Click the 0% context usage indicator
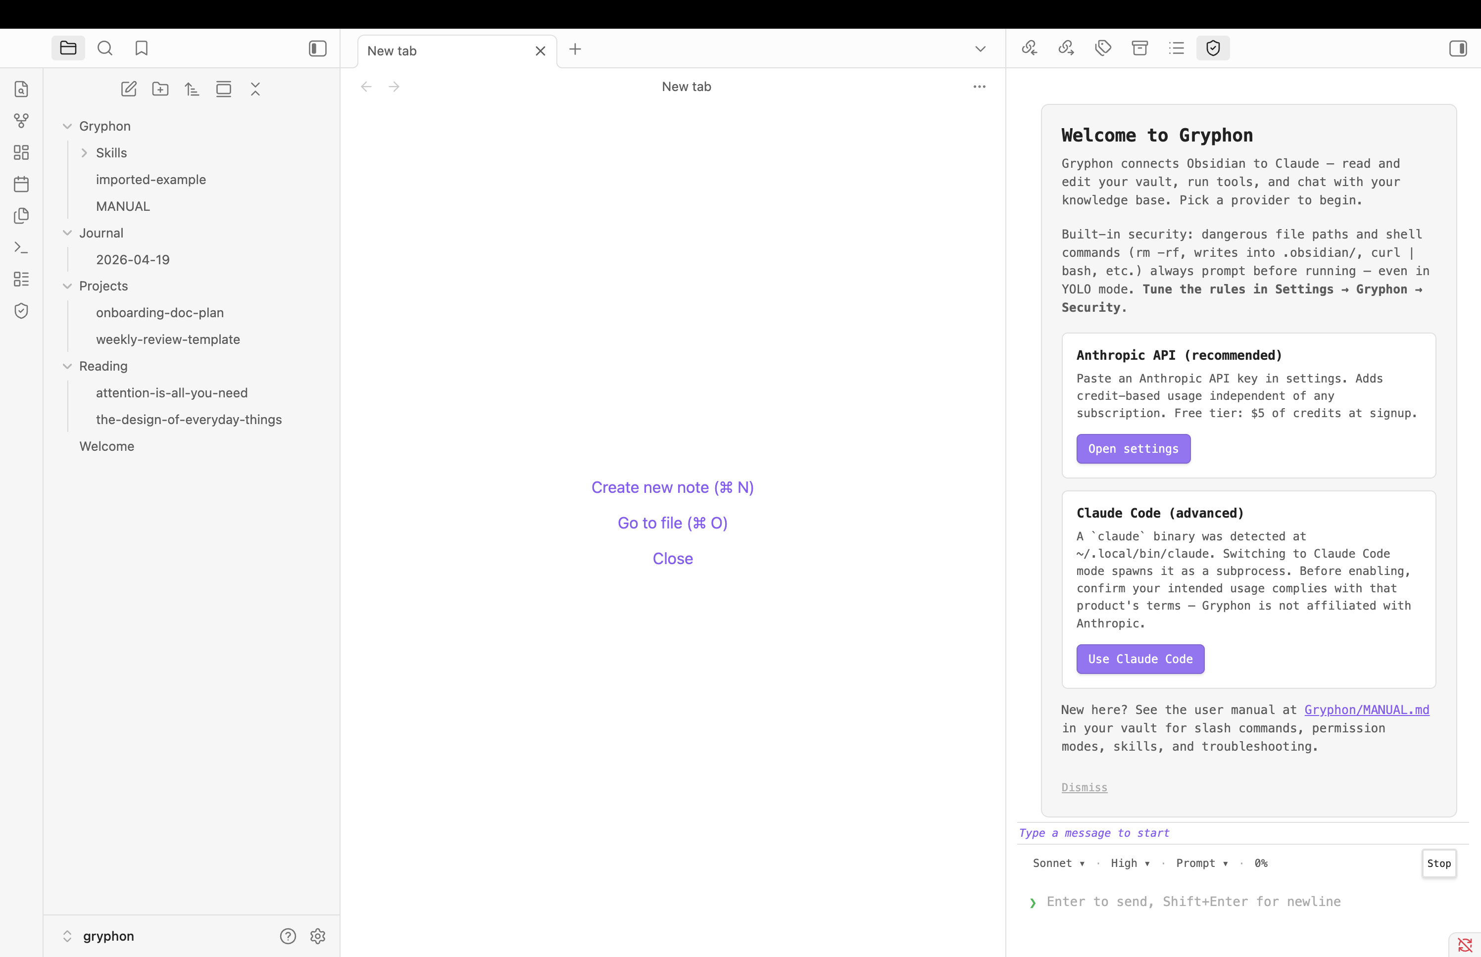The height and width of the screenshot is (957, 1481). point(1261,864)
